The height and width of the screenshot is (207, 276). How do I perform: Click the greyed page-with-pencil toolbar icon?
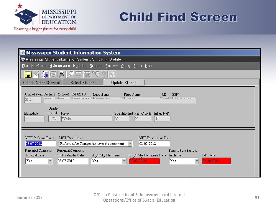coord(53,74)
